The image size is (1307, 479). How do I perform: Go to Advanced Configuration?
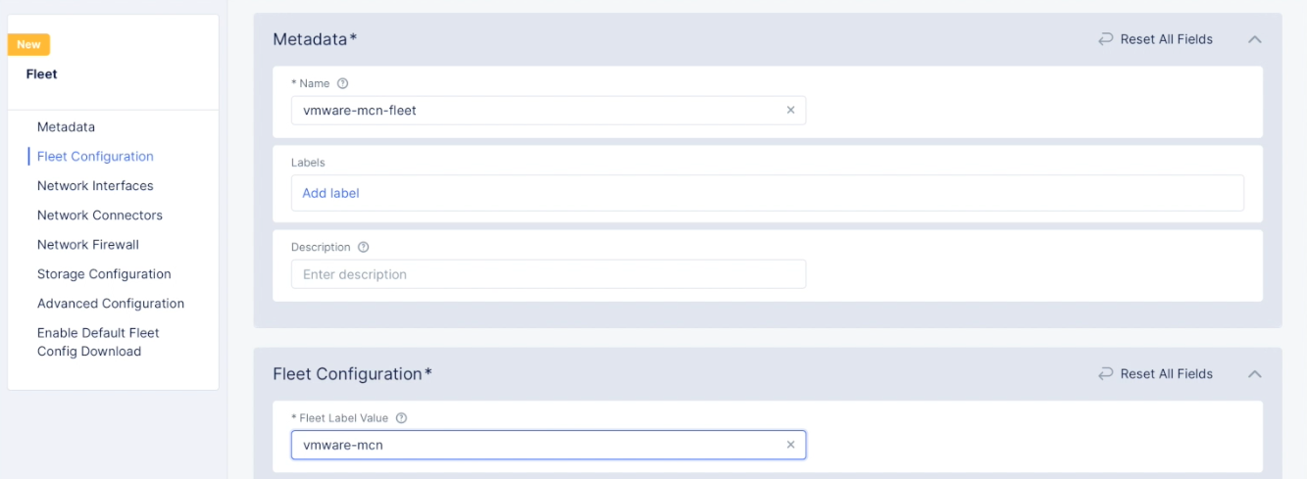(x=111, y=304)
